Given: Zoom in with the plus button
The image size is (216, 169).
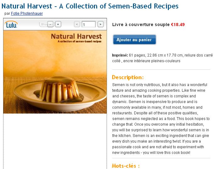Looking at the screenshot, I should pos(58,24).
